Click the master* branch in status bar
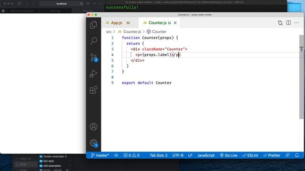Screen dimensions: 305x171 click(100, 155)
